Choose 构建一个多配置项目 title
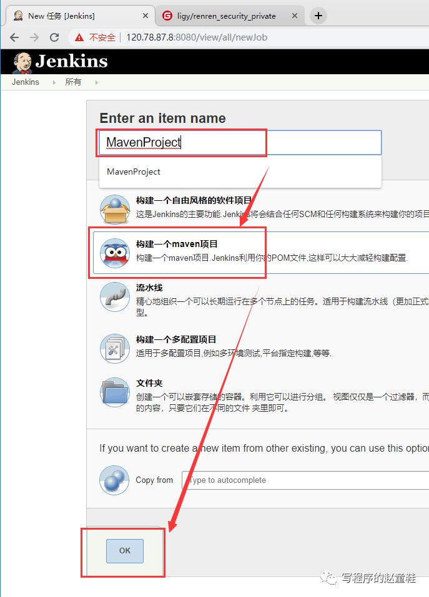This screenshot has height=597, width=429. coord(176,339)
